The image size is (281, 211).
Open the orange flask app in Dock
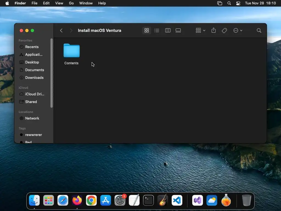[226, 200]
